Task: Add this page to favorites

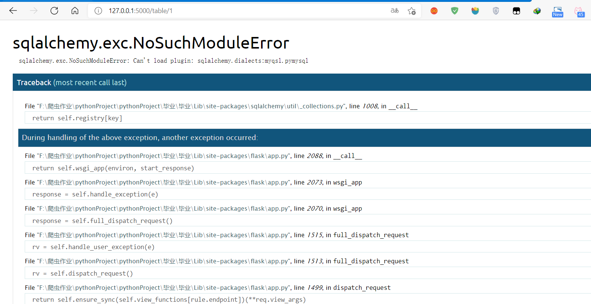Action: 412,11
